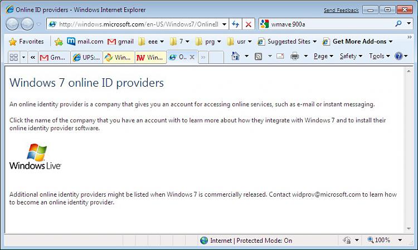
Task: Click the scrollbar down arrow
Action: (409, 228)
